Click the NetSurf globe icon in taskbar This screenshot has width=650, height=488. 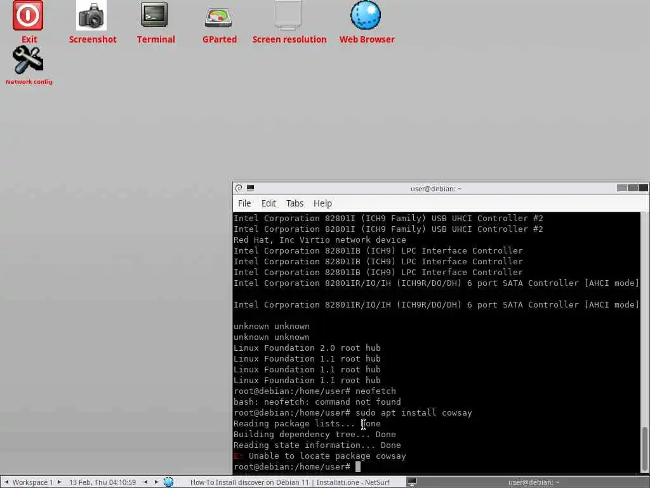168,482
